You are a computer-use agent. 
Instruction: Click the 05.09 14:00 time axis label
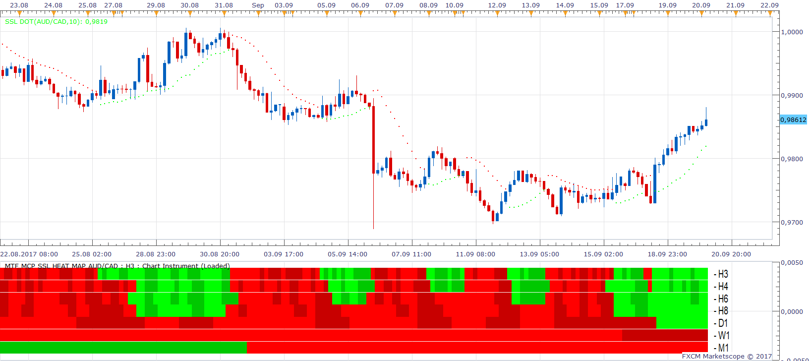coord(348,254)
